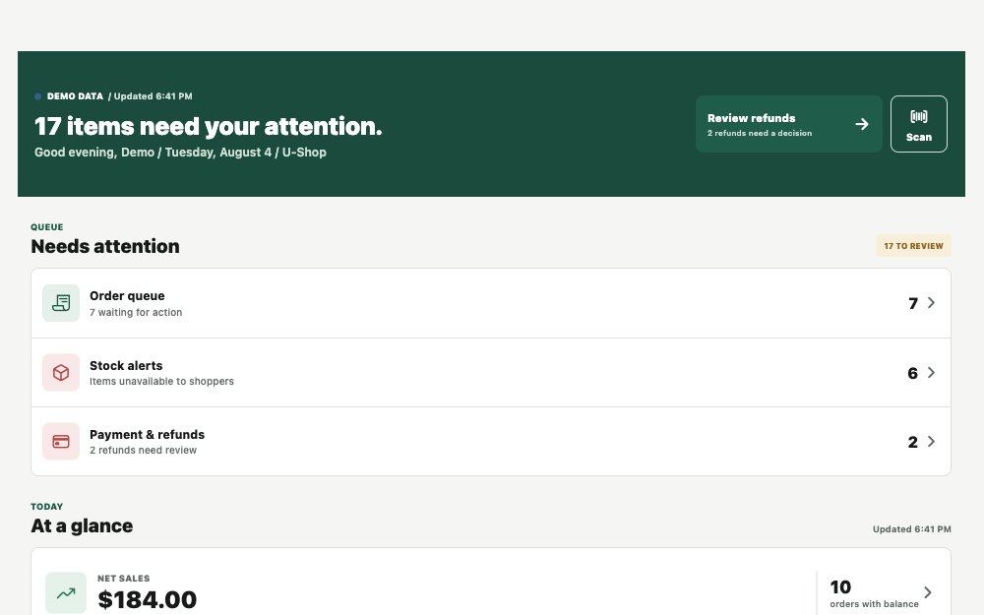Click the Good evening, Demo greeting line

tap(180, 152)
